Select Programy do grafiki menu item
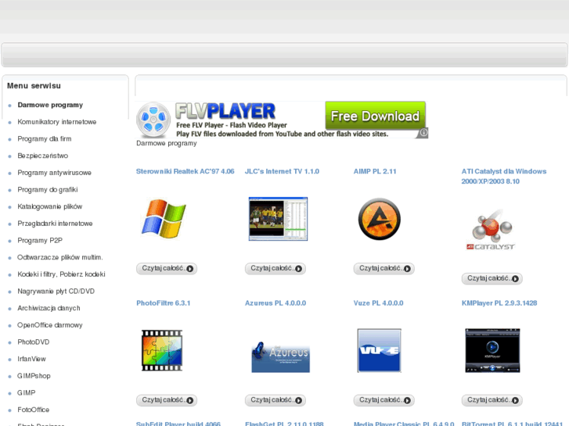569x426 pixels. tap(48, 190)
